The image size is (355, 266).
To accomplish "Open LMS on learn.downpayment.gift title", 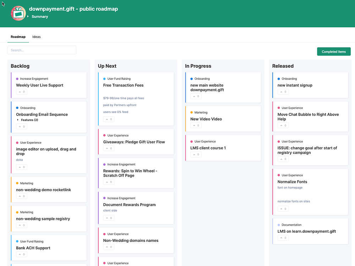I will pyautogui.click(x=307, y=231).
